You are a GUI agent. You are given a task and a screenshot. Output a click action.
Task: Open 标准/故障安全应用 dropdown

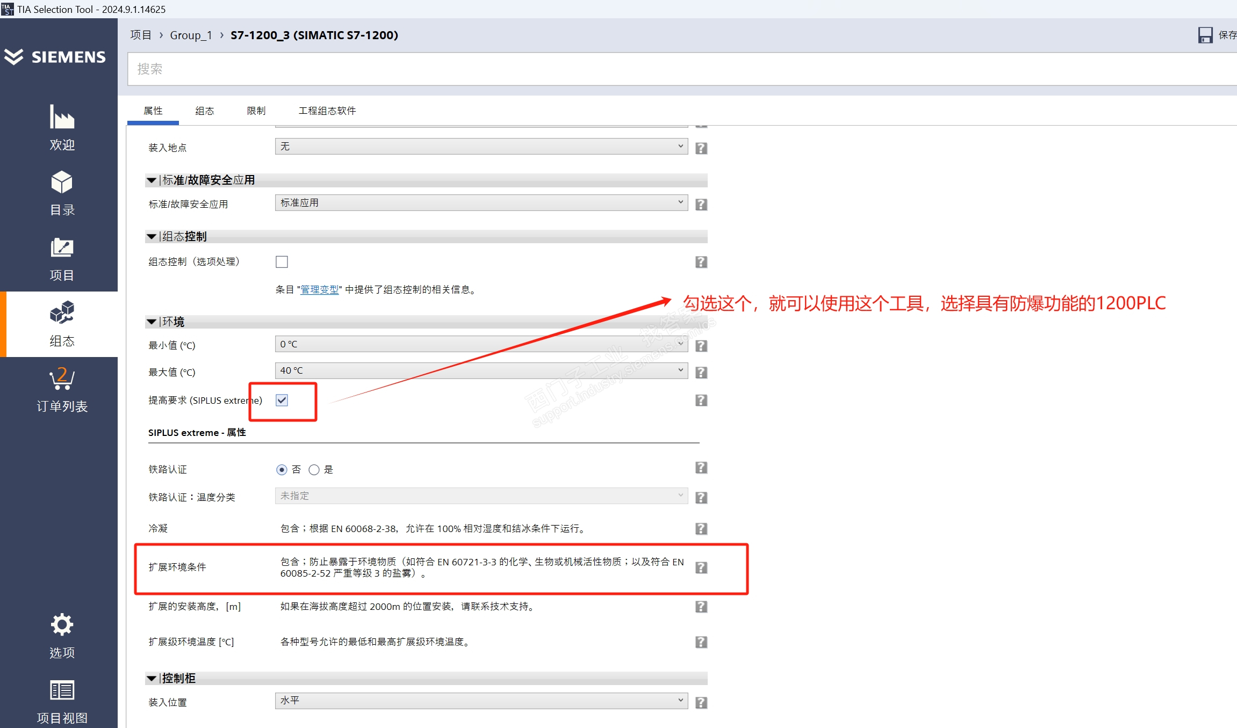tap(481, 203)
